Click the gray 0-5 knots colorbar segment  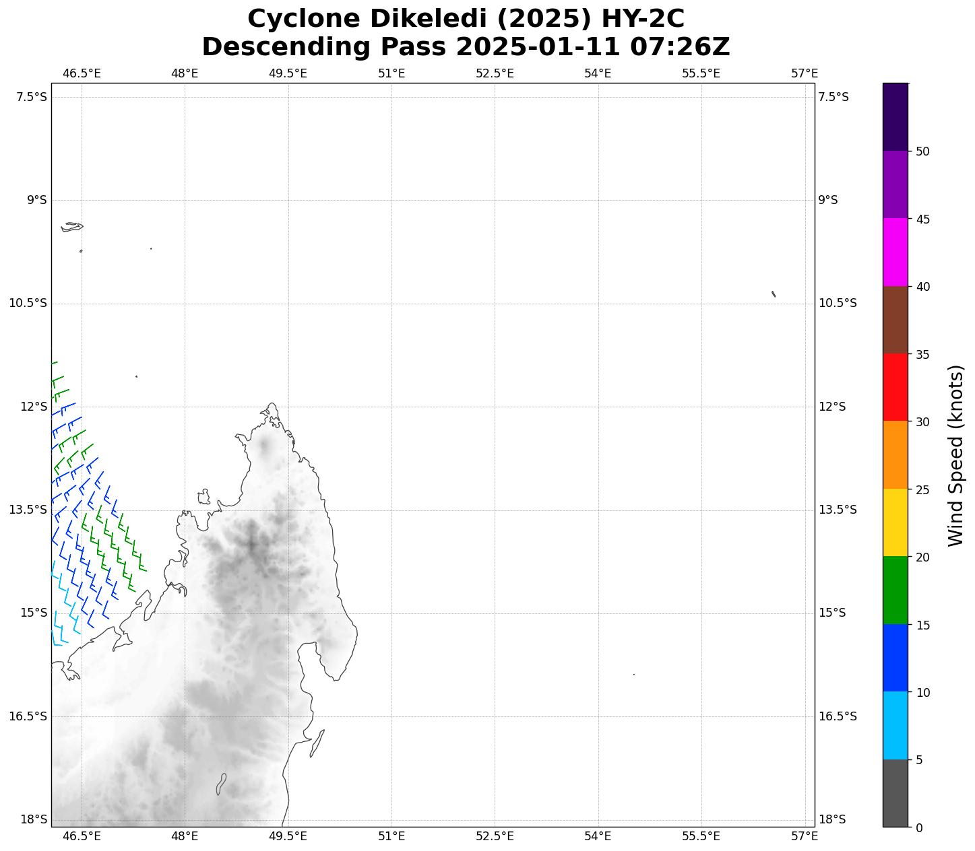tap(895, 793)
